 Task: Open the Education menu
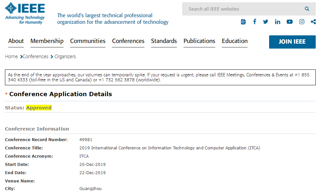coord(235,41)
